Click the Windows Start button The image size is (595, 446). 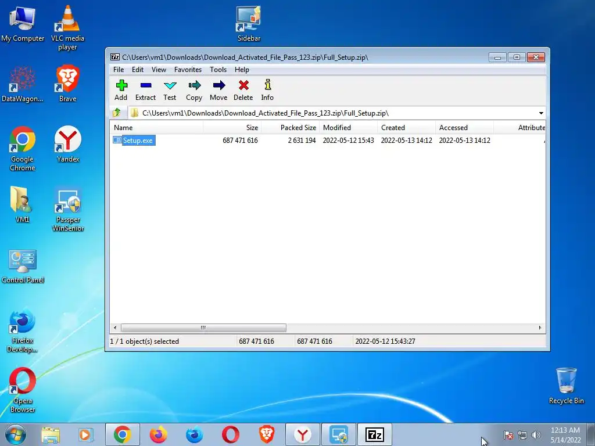click(15, 434)
